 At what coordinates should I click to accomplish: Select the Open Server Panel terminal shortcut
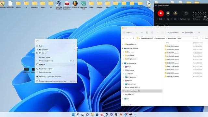click(x=83, y=5)
